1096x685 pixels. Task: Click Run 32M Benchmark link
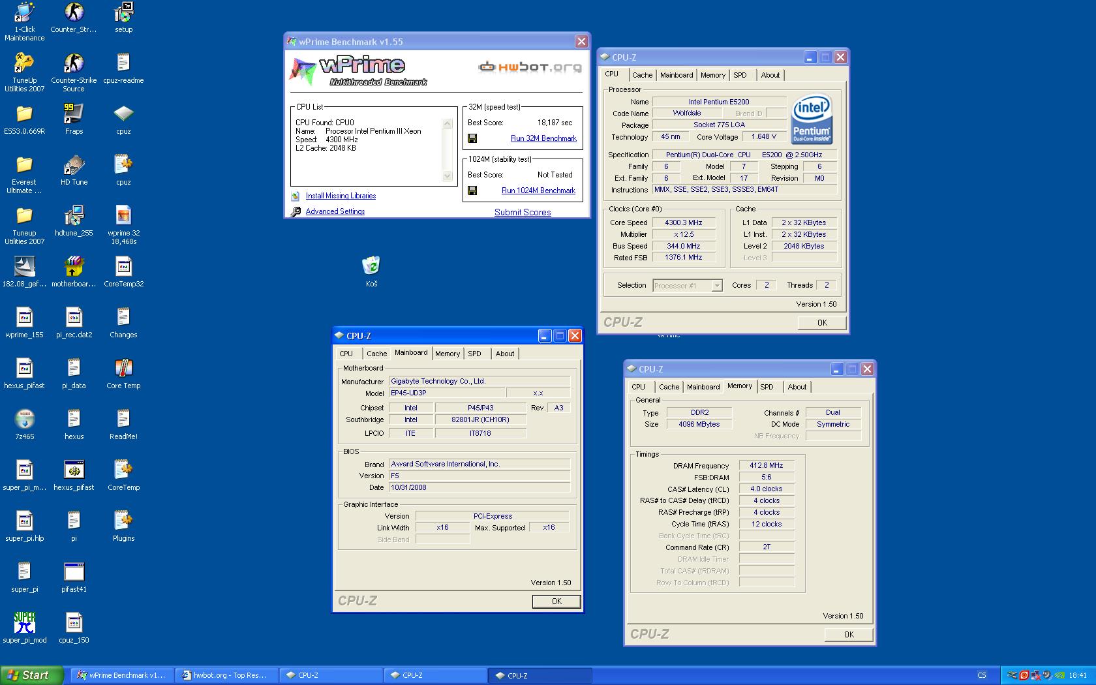click(x=543, y=138)
